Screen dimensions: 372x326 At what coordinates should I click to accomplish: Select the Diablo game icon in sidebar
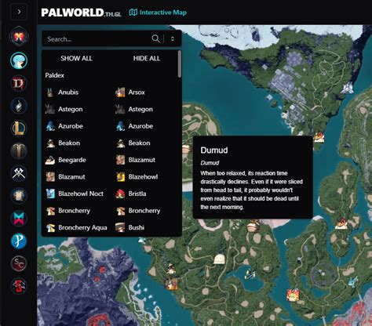(x=19, y=84)
